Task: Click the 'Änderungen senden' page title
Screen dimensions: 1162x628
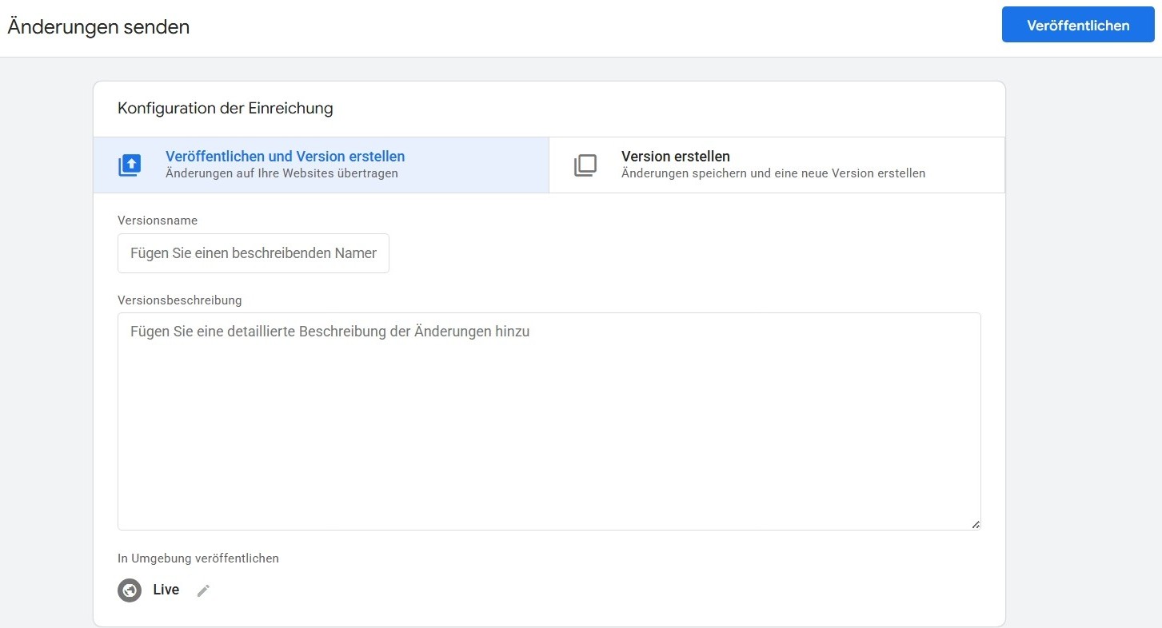Action: click(98, 26)
